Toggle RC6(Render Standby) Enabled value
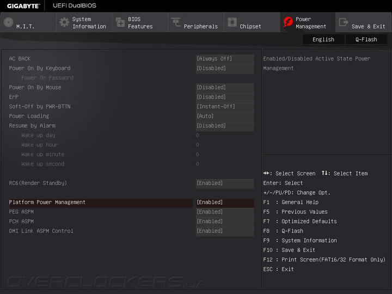 [225, 183]
